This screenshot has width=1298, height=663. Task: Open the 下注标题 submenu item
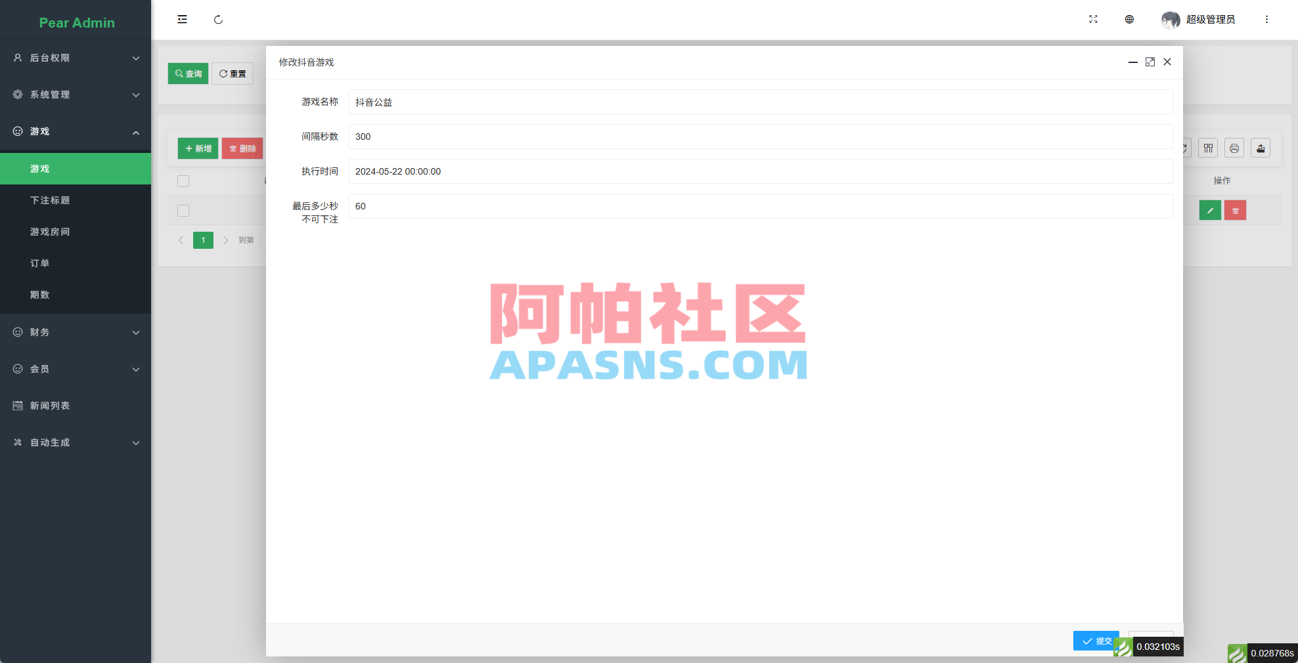pyautogui.click(x=76, y=200)
